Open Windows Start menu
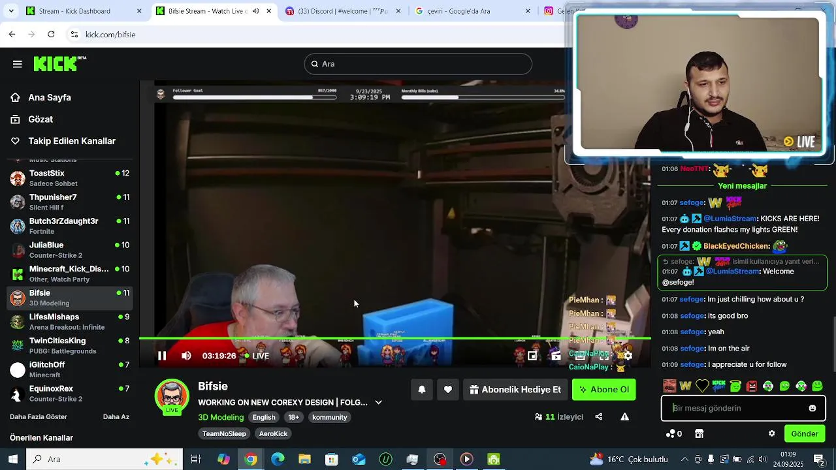Viewport: 836px width, 470px height. pos(12,459)
